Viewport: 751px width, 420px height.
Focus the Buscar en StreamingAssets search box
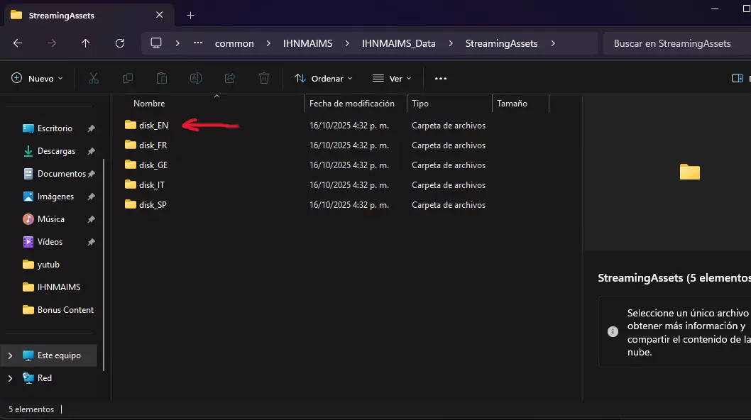[676, 43]
